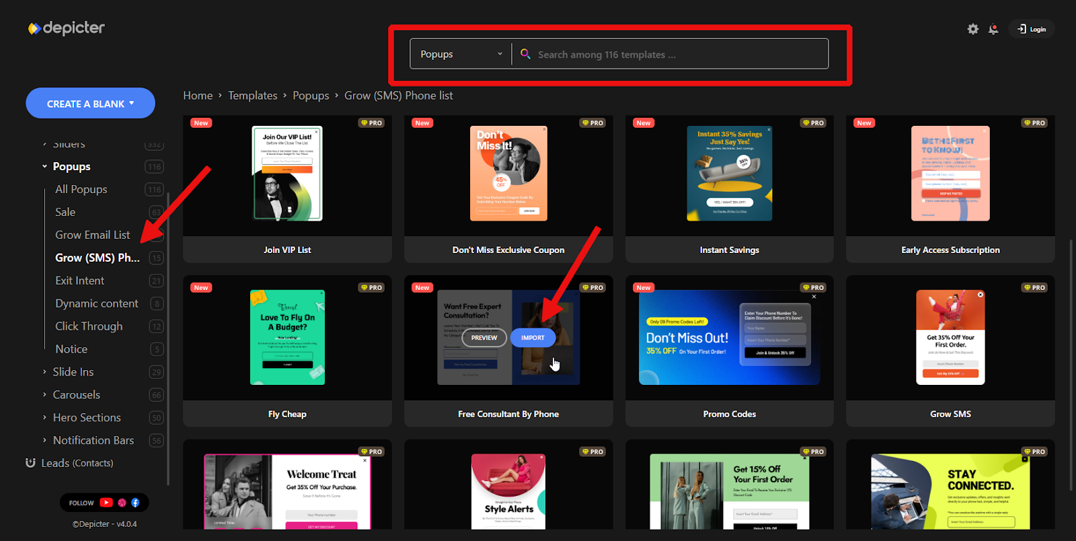The image size is (1076, 541).
Task: Click the Depicter logo
Action: [66, 28]
